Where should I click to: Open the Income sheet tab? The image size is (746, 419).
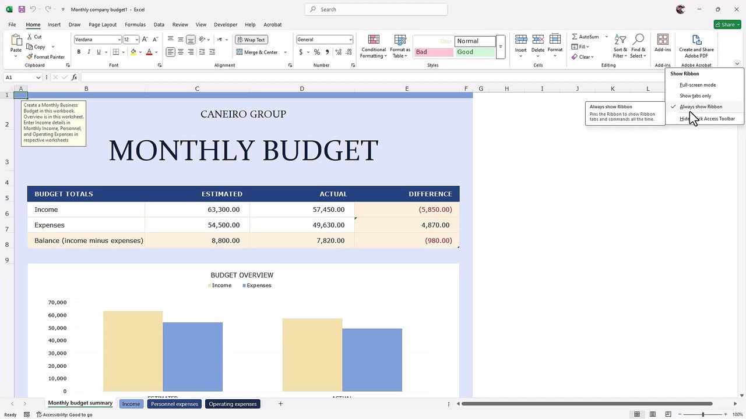(131, 403)
